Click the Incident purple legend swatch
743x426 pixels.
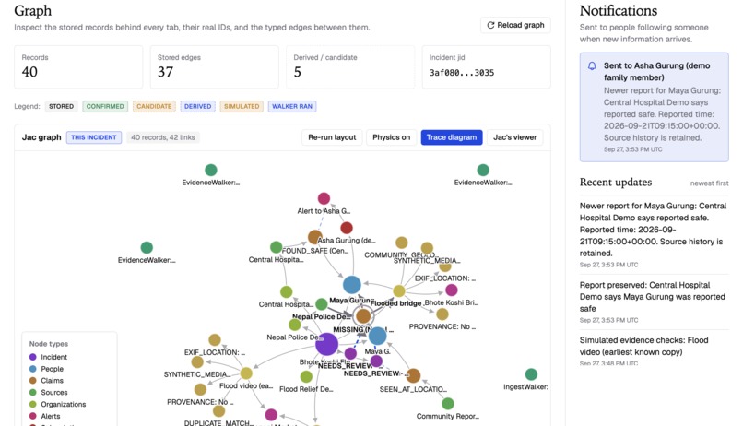(x=32, y=357)
